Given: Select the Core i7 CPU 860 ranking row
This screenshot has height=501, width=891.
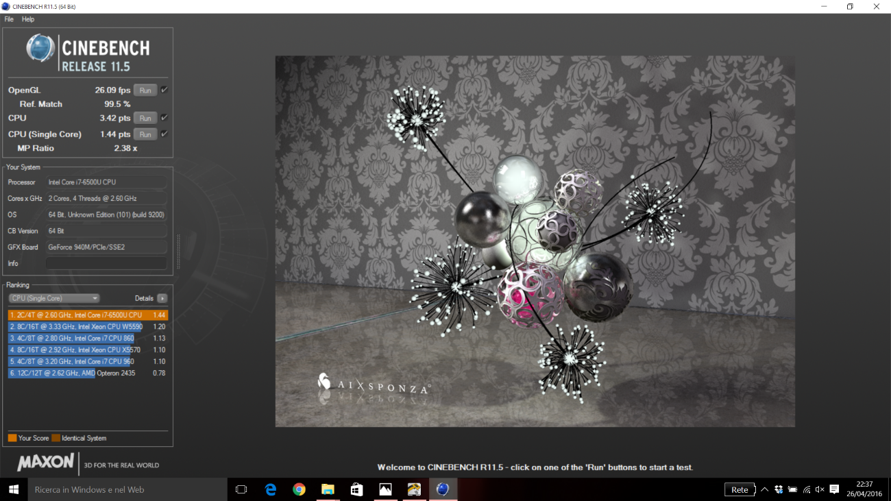Looking at the screenshot, I should click(88, 338).
